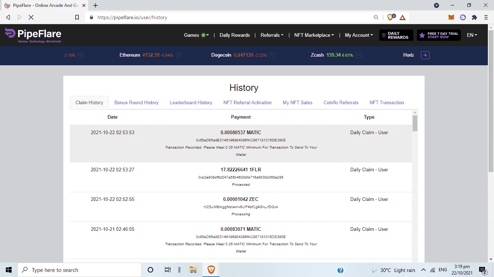Click the zoom magnifier icon in address bar
This screenshot has width=494, height=277.
coord(376,17)
